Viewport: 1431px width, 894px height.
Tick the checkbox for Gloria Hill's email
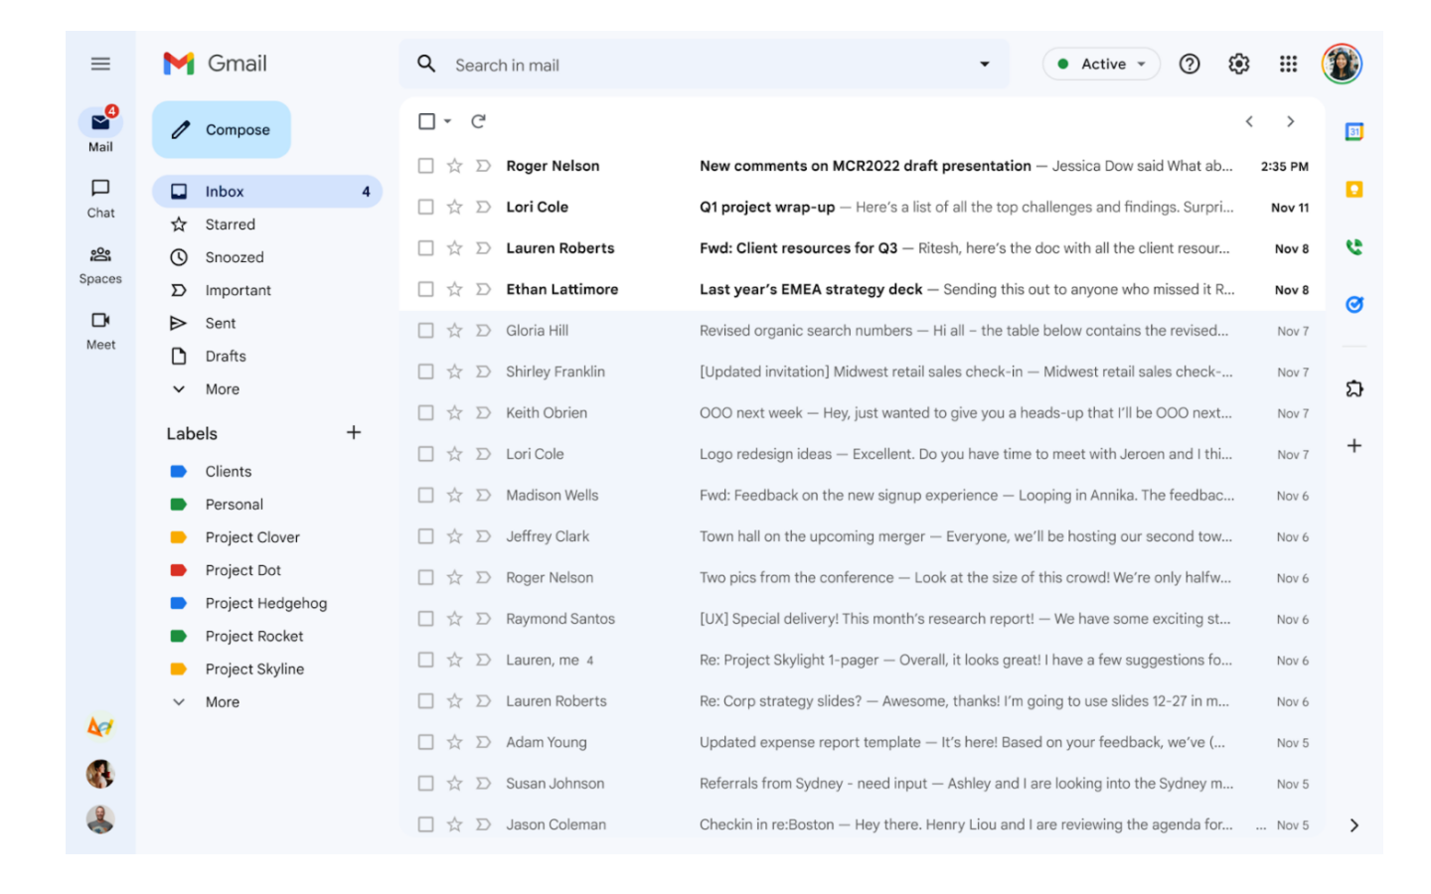425,331
